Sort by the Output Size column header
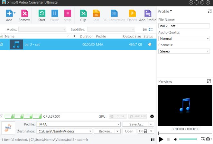 pyautogui.click(x=132, y=36)
